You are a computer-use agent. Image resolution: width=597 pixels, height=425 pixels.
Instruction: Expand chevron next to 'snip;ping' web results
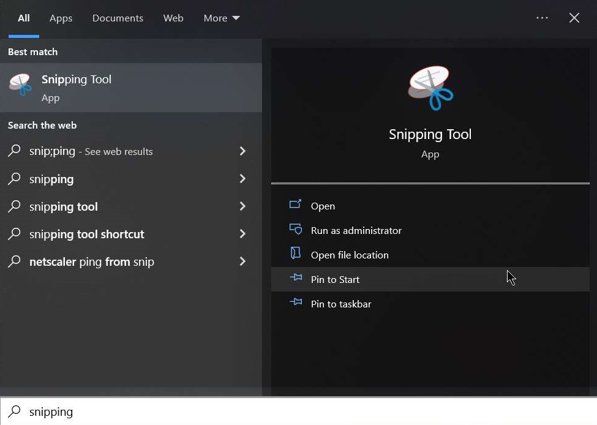click(242, 151)
